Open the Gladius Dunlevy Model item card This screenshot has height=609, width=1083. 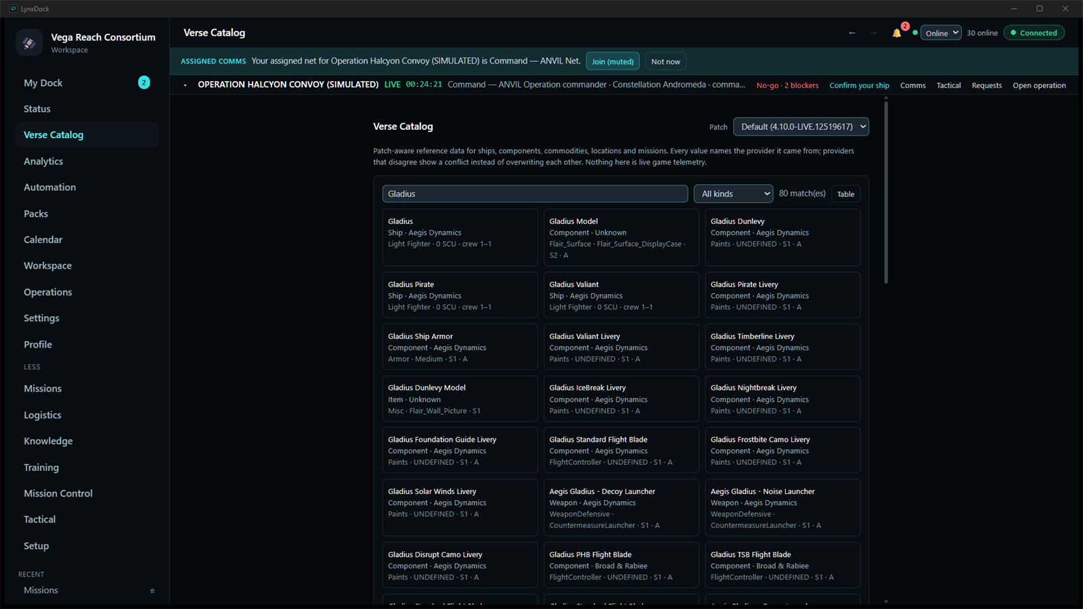pyautogui.click(x=460, y=399)
